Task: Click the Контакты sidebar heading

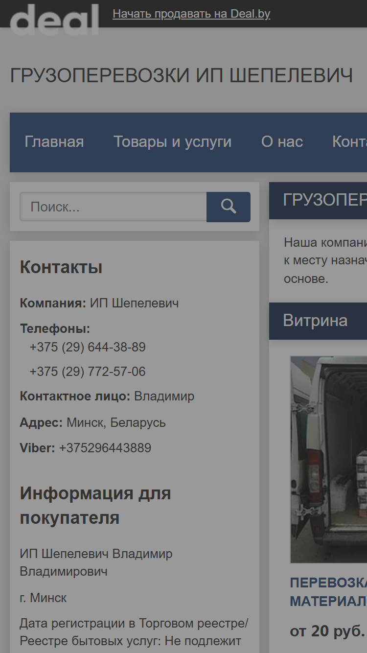Action: tap(61, 267)
